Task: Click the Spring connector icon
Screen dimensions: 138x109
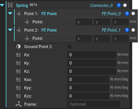Action: coord(10,5)
